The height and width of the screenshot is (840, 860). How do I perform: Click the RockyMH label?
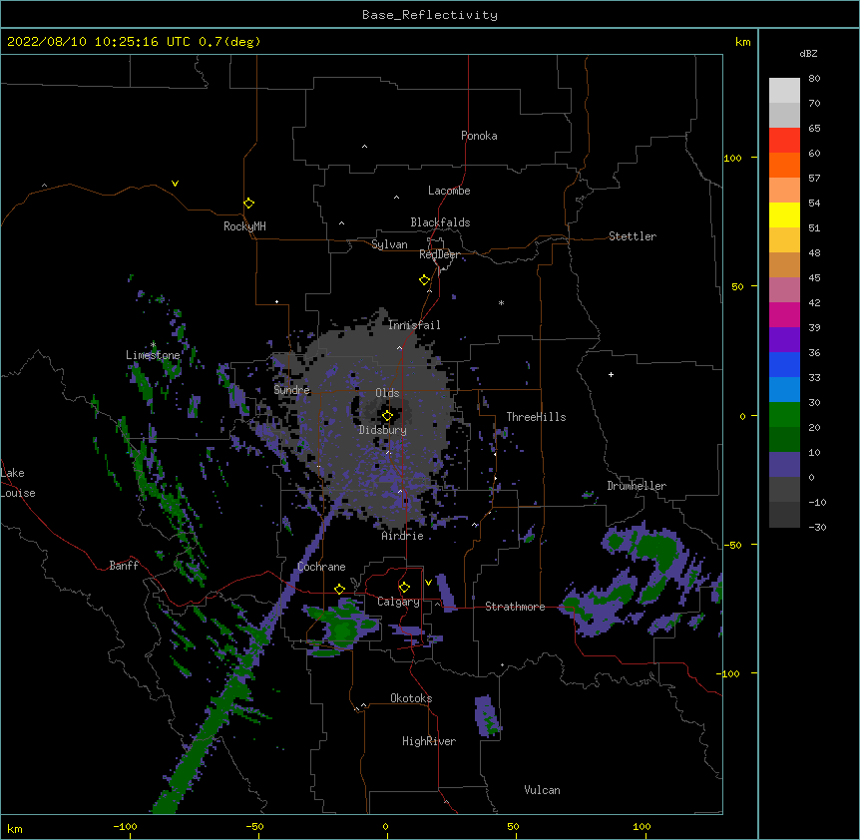point(244,226)
